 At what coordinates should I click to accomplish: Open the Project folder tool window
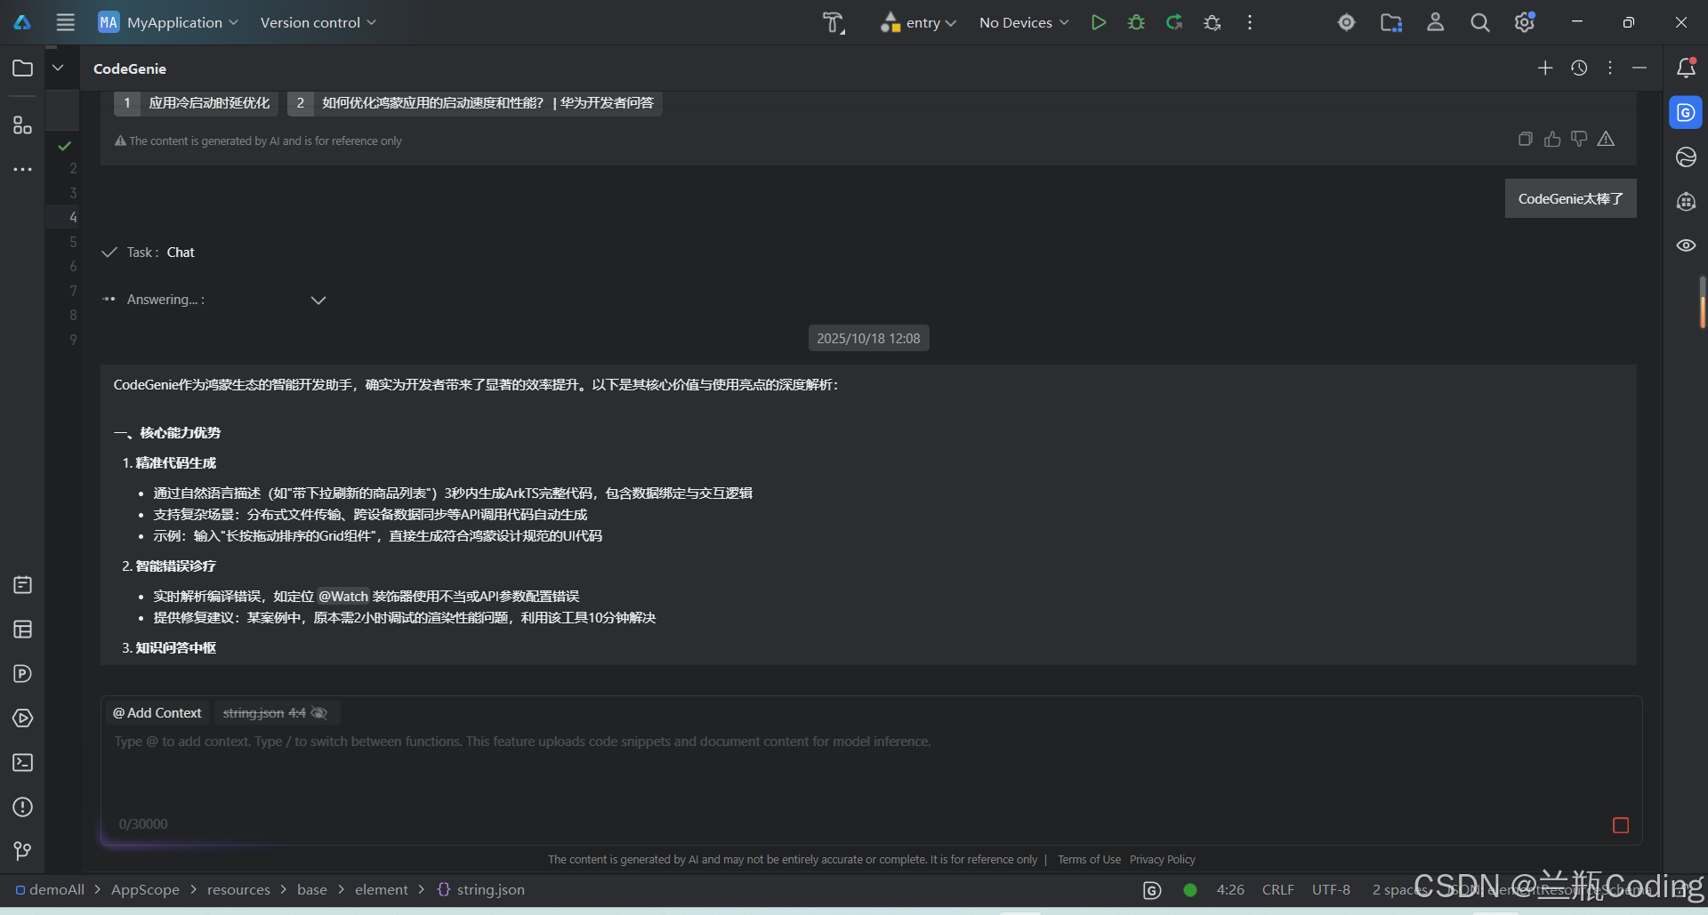(23, 68)
